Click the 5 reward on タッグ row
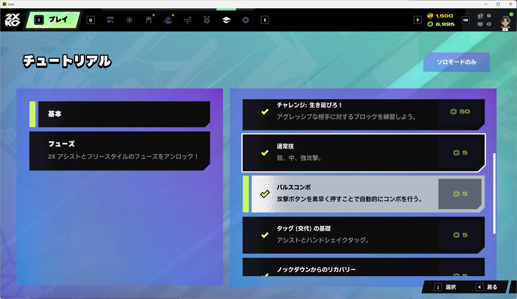 pos(460,235)
